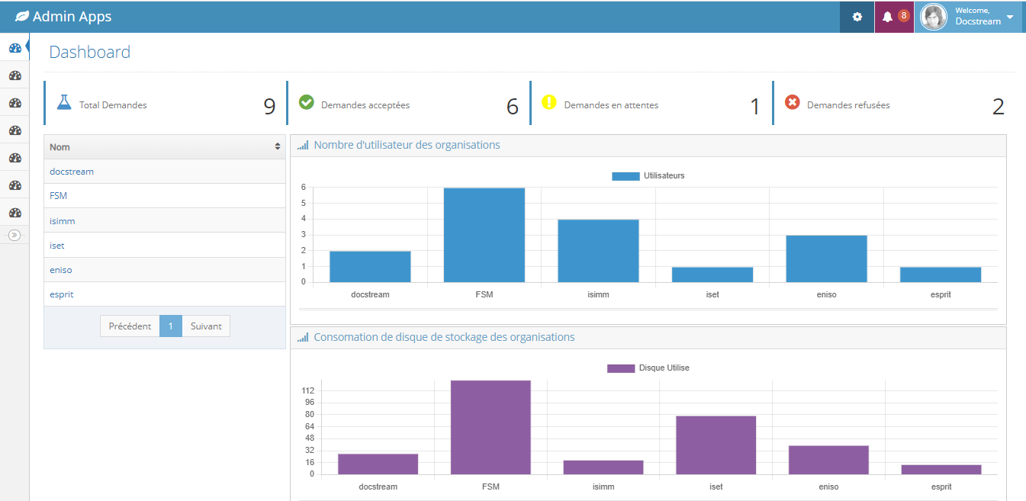Open the docstream organisation link
The height and width of the screenshot is (501, 1026).
point(72,172)
